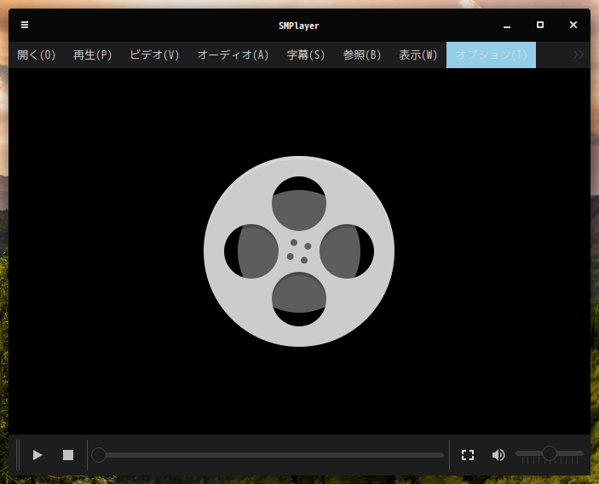Toggle fullscreen mode icon

click(x=468, y=455)
